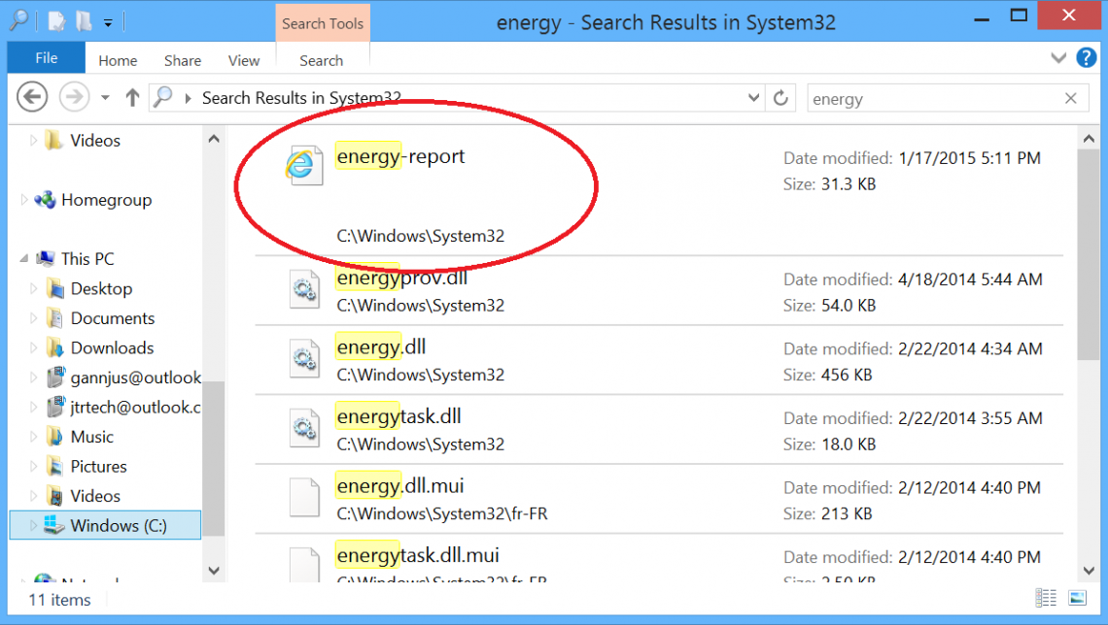
Task: Open the Share ribbon tab
Action: [183, 60]
